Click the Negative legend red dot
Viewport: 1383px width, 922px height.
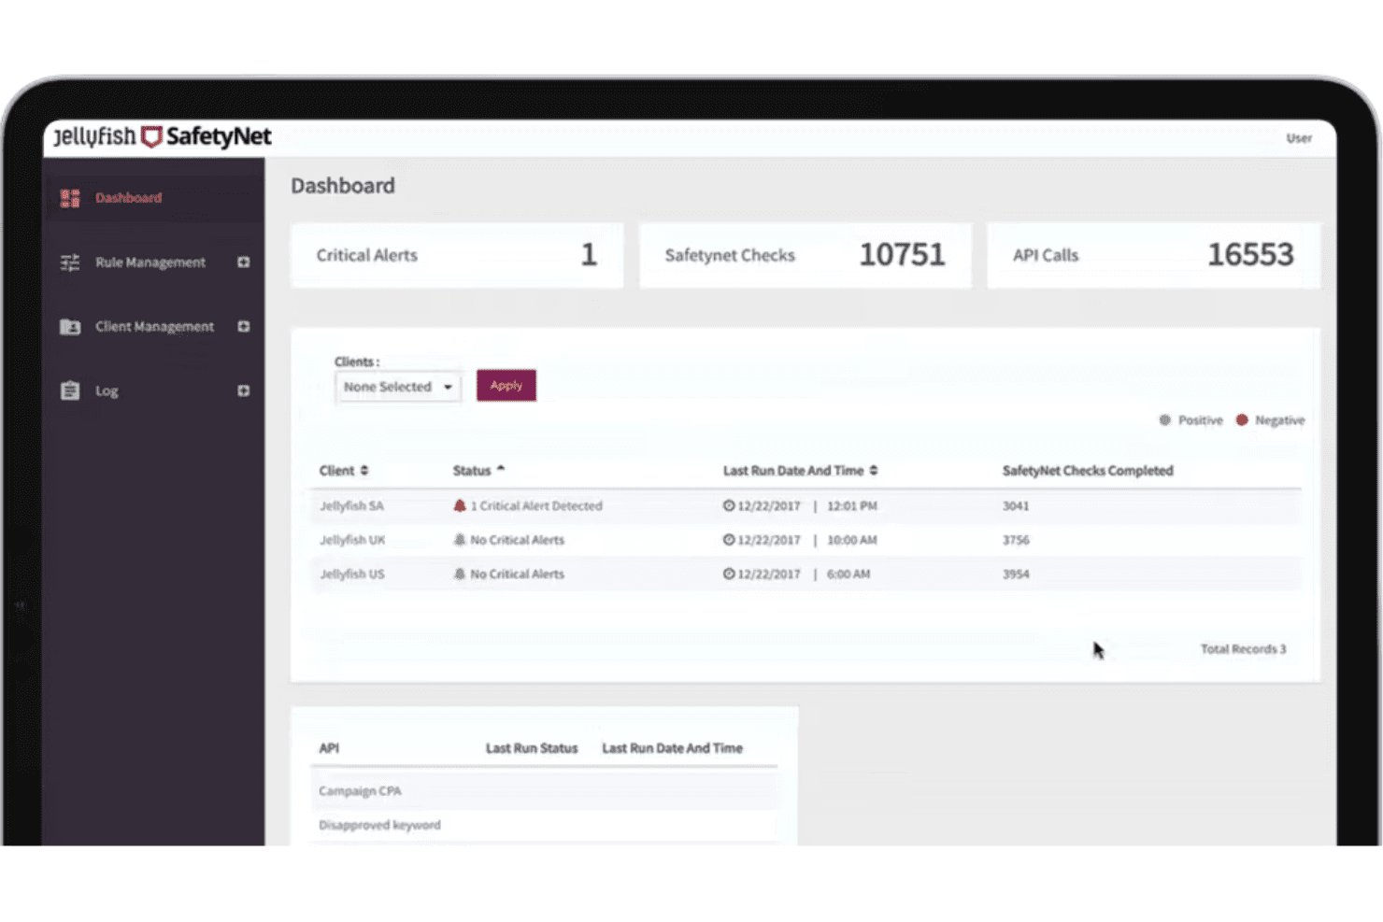click(1242, 420)
